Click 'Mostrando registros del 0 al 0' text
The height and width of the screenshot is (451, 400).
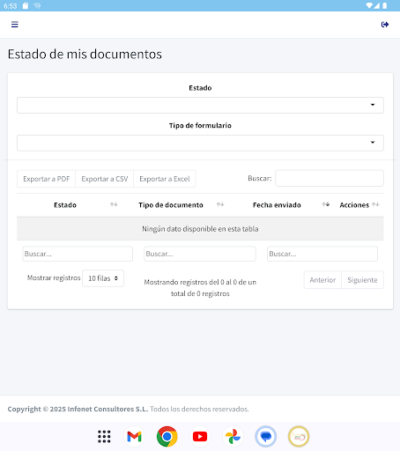200,288
